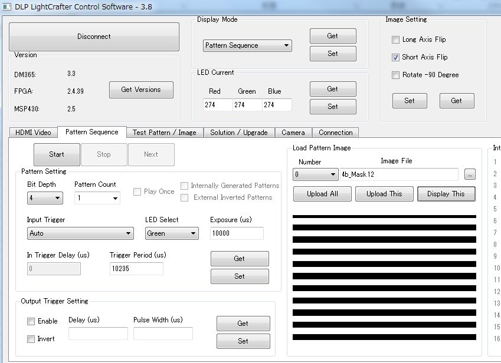501x363 pixels.
Task: Click MSP430 version value 2.5
Action: [71, 109]
